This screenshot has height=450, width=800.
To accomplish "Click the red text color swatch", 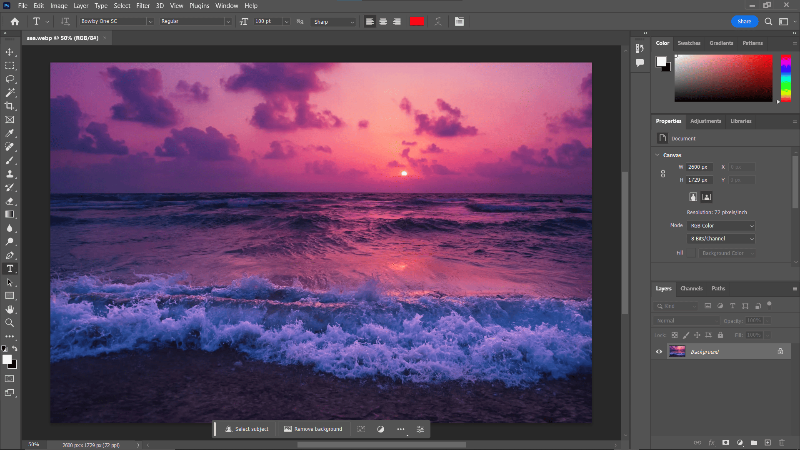I will 417,21.
